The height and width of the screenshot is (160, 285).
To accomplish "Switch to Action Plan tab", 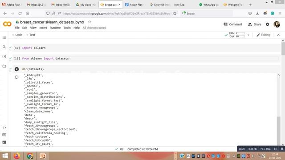I will pos(134,5).
